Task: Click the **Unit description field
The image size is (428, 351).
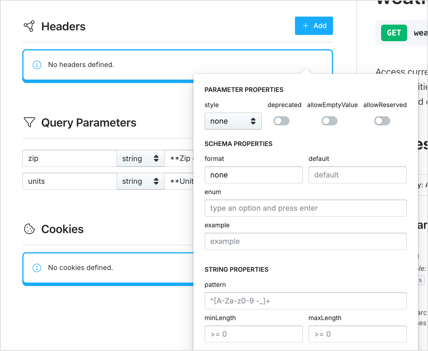Action: (179, 181)
